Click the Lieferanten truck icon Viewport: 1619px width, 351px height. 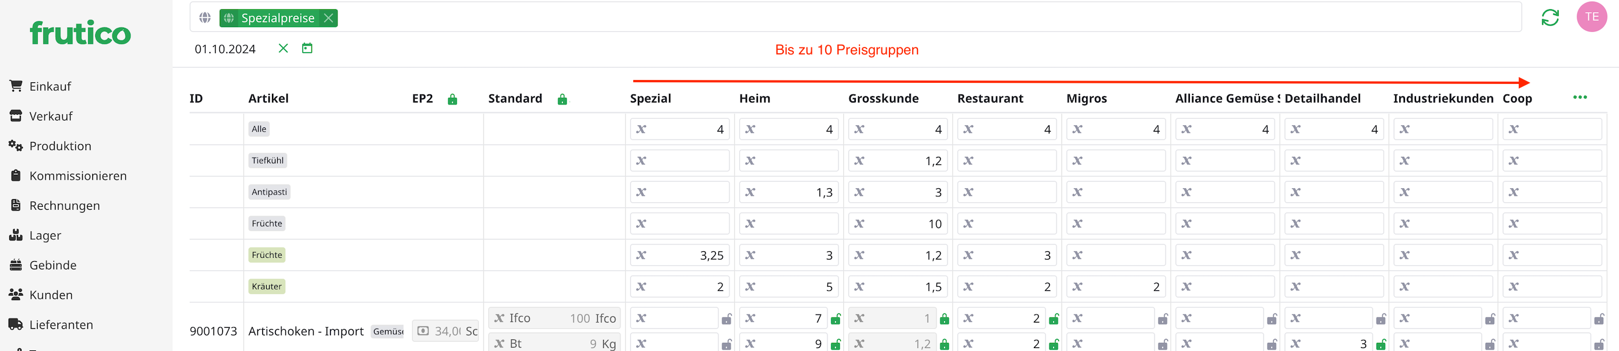[x=16, y=324]
